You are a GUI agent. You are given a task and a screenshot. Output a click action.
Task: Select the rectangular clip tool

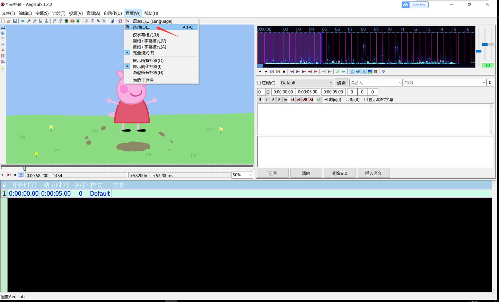[3, 56]
